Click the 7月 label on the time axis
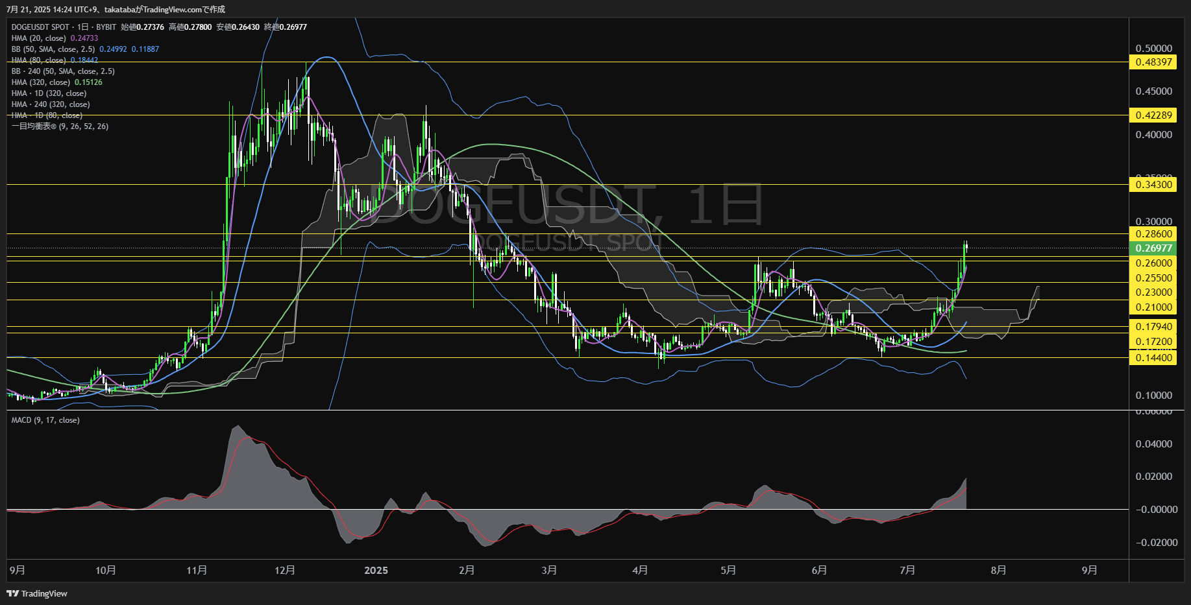 [x=908, y=571]
